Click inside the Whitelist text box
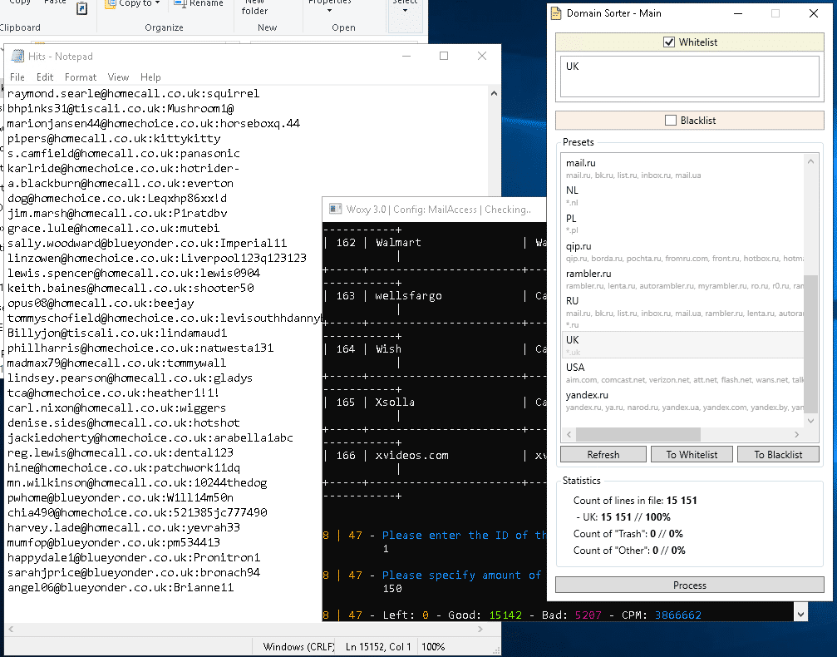Image resolution: width=837 pixels, height=657 pixels. tap(689, 77)
